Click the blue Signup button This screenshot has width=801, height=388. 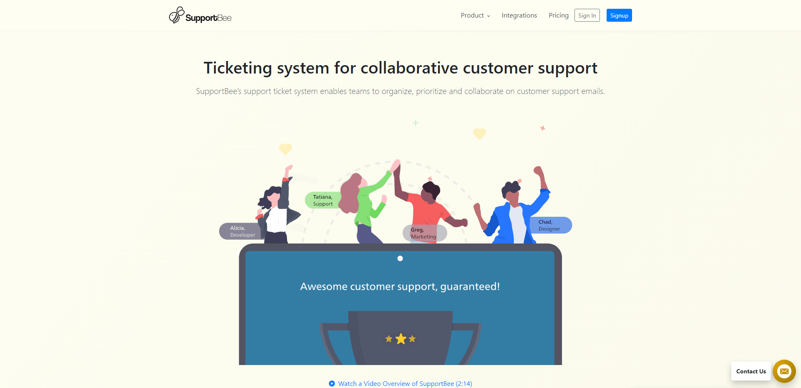click(619, 15)
